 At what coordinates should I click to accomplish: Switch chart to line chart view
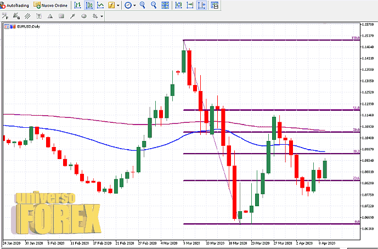(x=99, y=5)
